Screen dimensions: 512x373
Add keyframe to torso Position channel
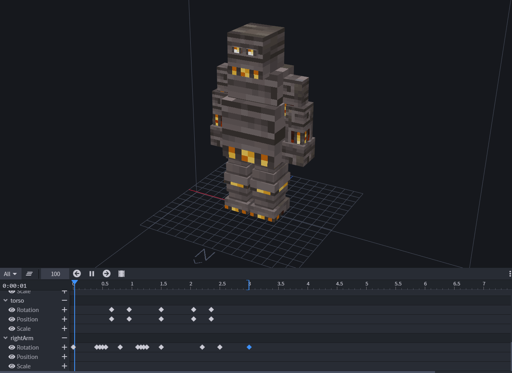(x=64, y=319)
